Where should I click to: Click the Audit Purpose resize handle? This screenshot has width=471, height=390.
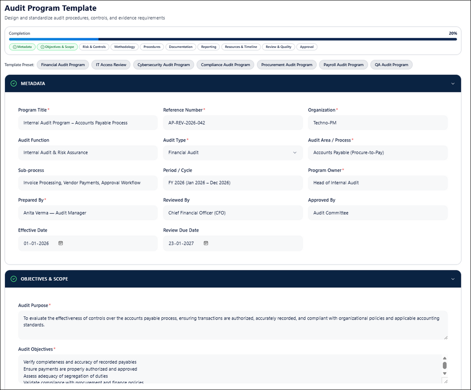(x=445, y=337)
